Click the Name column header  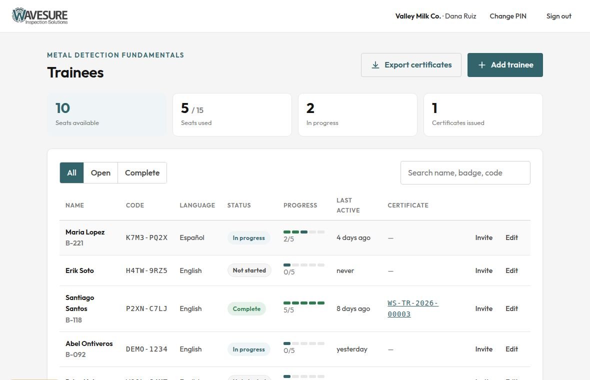tap(75, 205)
